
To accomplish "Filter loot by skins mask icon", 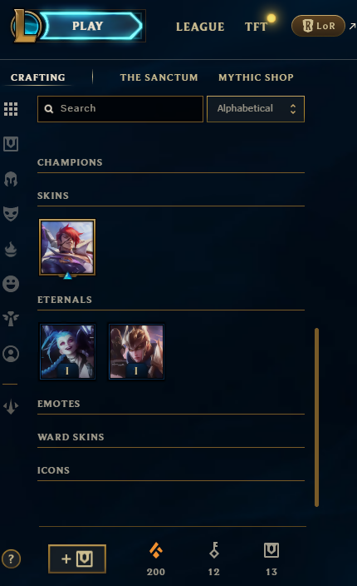I will (11, 213).
